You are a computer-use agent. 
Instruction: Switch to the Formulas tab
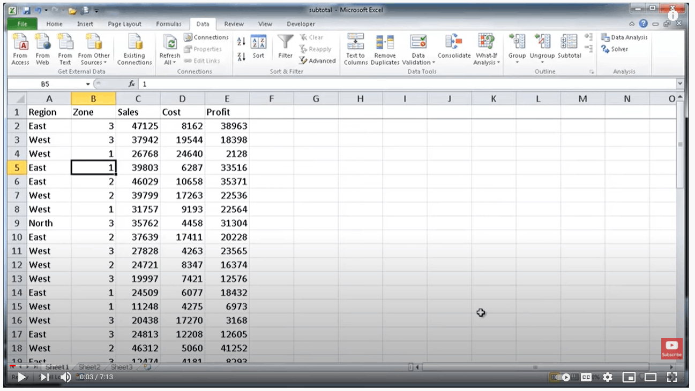point(169,24)
